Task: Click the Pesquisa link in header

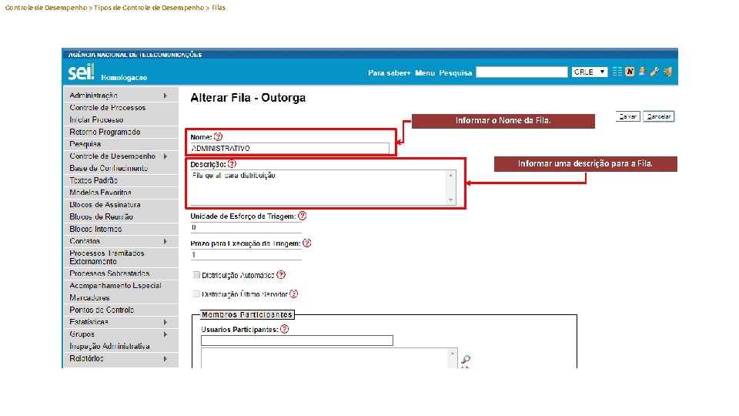Action: click(x=455, y=72)
